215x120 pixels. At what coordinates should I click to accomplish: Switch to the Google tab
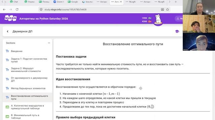tap(73, 2)
